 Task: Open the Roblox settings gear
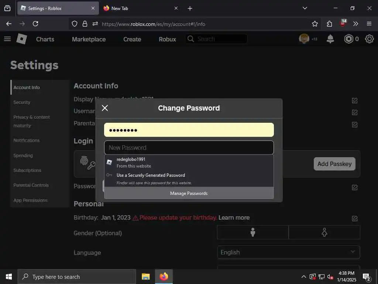tap(369, 39)
